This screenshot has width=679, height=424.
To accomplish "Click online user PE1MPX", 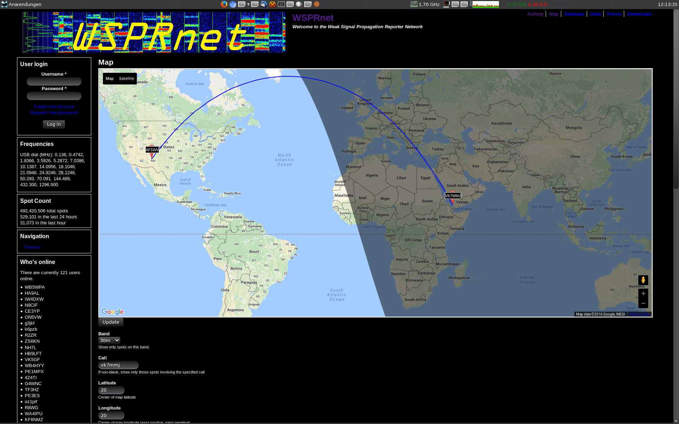I will coord(34,372).
